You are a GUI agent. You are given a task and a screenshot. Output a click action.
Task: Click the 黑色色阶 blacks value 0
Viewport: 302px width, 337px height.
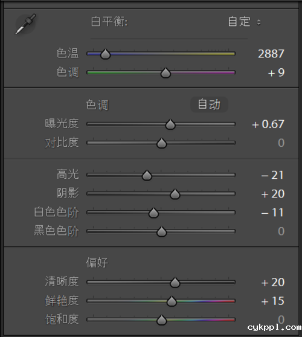281,231
